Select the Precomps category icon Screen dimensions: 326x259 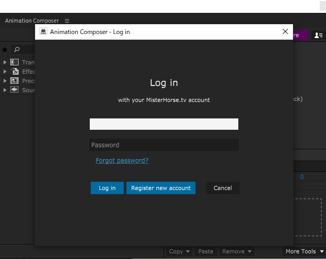[14, 80]
